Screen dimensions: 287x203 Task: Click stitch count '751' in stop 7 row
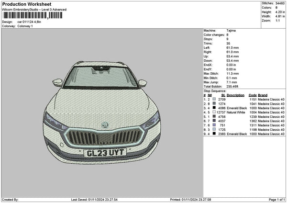[x=222, y=125]
